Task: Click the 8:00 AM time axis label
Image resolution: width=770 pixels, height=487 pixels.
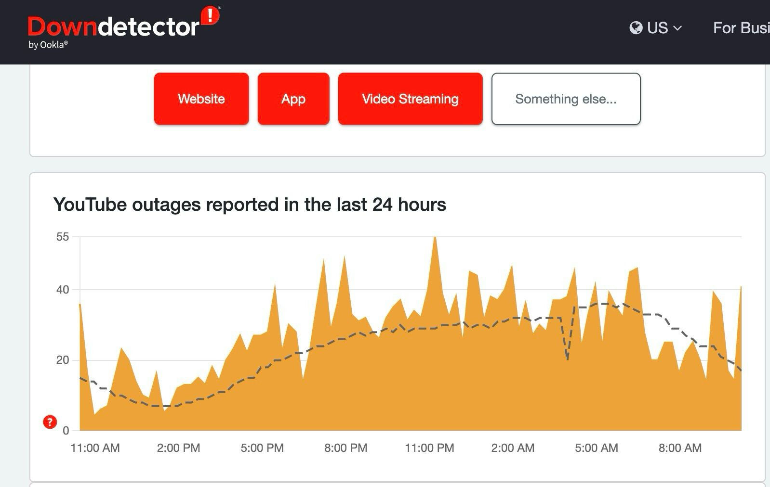Action: coord(680,448)
